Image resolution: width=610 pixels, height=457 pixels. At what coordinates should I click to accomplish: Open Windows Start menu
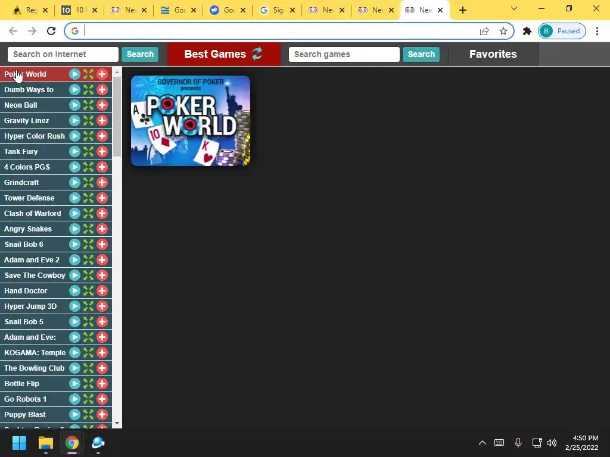tap(19, 443)
